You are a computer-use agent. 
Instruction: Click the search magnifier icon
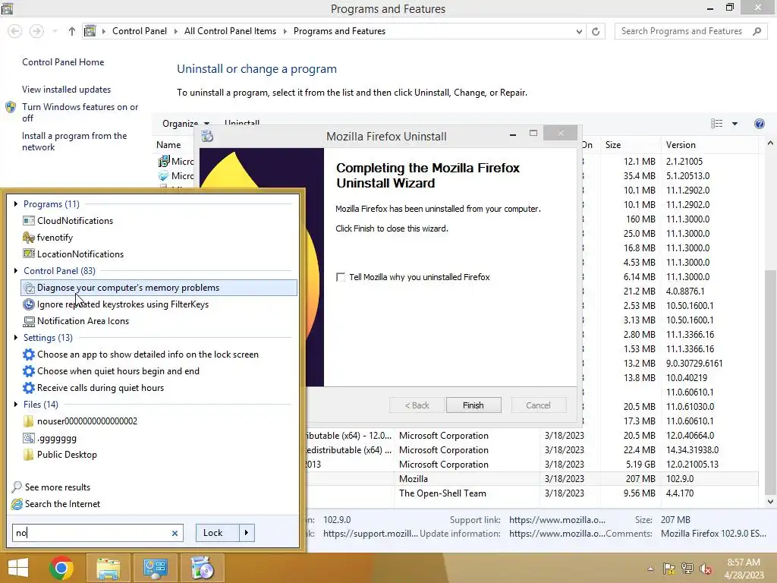(757, 31)
